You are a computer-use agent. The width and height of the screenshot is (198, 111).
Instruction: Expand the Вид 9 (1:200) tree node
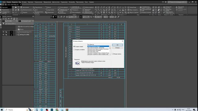pos(17,35)
